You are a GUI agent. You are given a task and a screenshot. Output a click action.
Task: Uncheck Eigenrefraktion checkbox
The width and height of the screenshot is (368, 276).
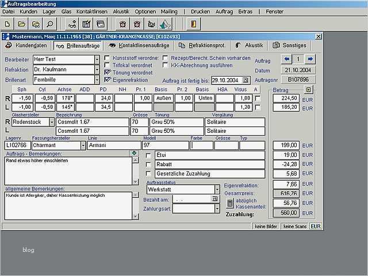(108, 79)
